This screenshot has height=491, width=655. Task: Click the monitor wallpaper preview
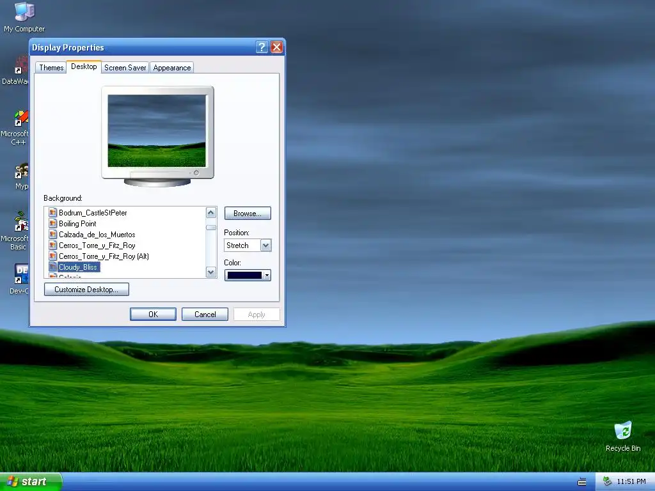pos(157,130)
